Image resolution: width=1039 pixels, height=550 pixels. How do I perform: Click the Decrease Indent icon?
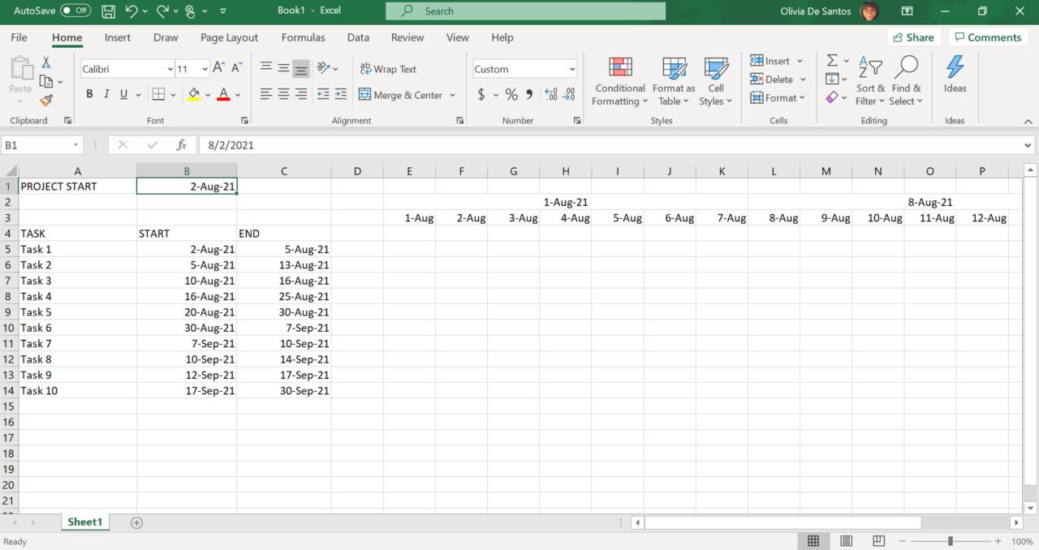(323, 95)
